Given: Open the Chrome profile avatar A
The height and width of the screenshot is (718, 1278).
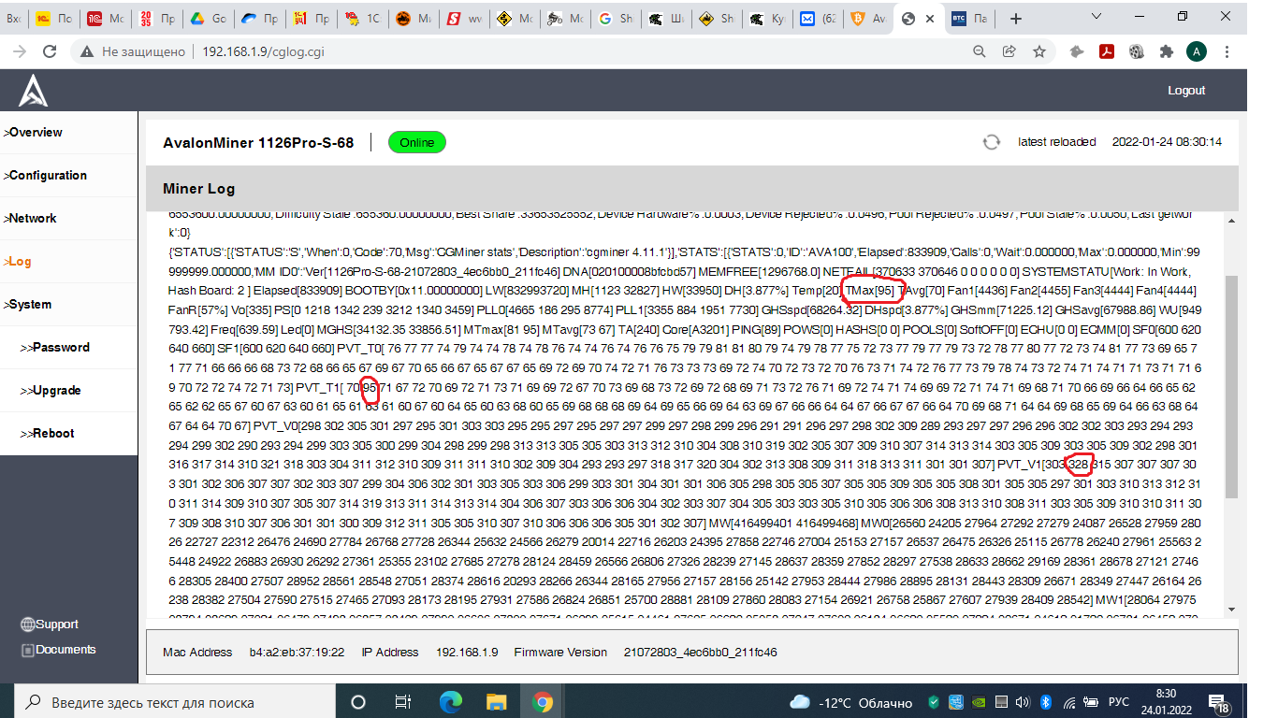Looking at the screenshot, I should click(1196, 51).
